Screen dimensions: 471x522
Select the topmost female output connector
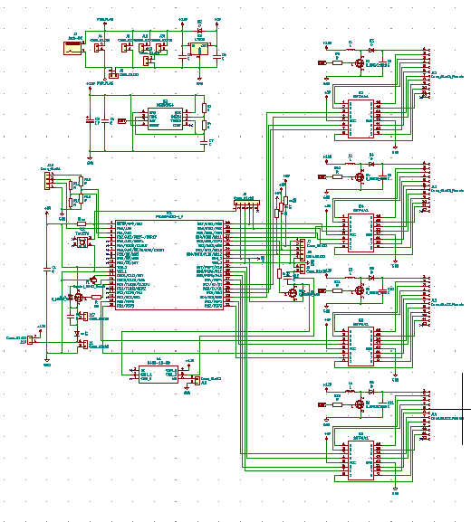point(427,73)
